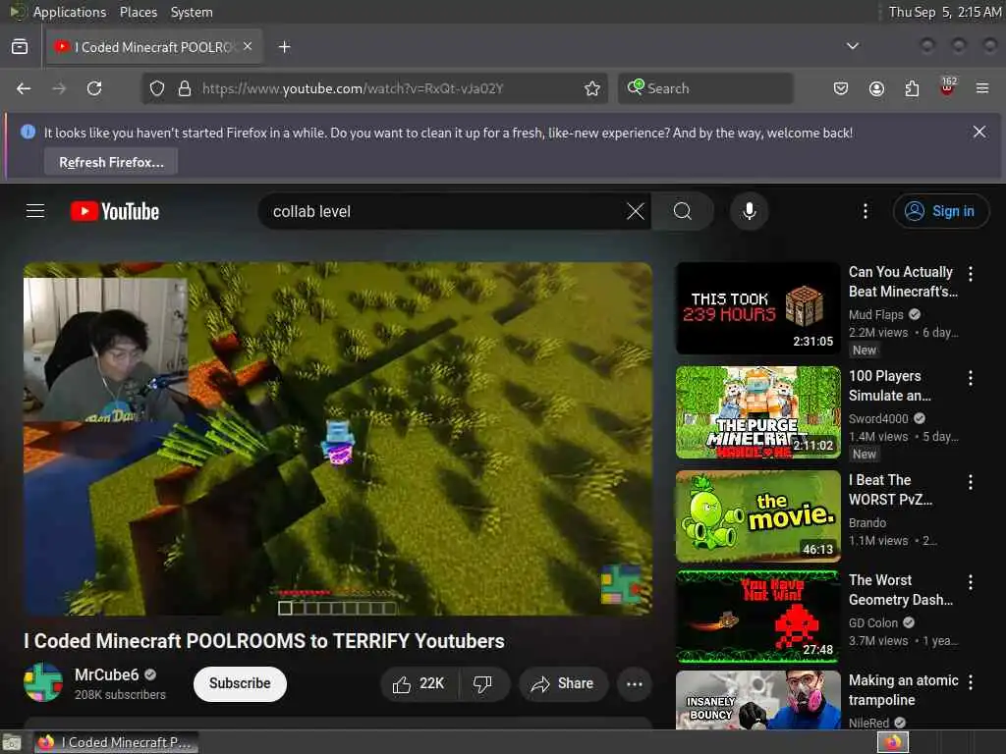Open Making an atomic trampoline thumbnail

pyautogui.click(x=757, y=699)
